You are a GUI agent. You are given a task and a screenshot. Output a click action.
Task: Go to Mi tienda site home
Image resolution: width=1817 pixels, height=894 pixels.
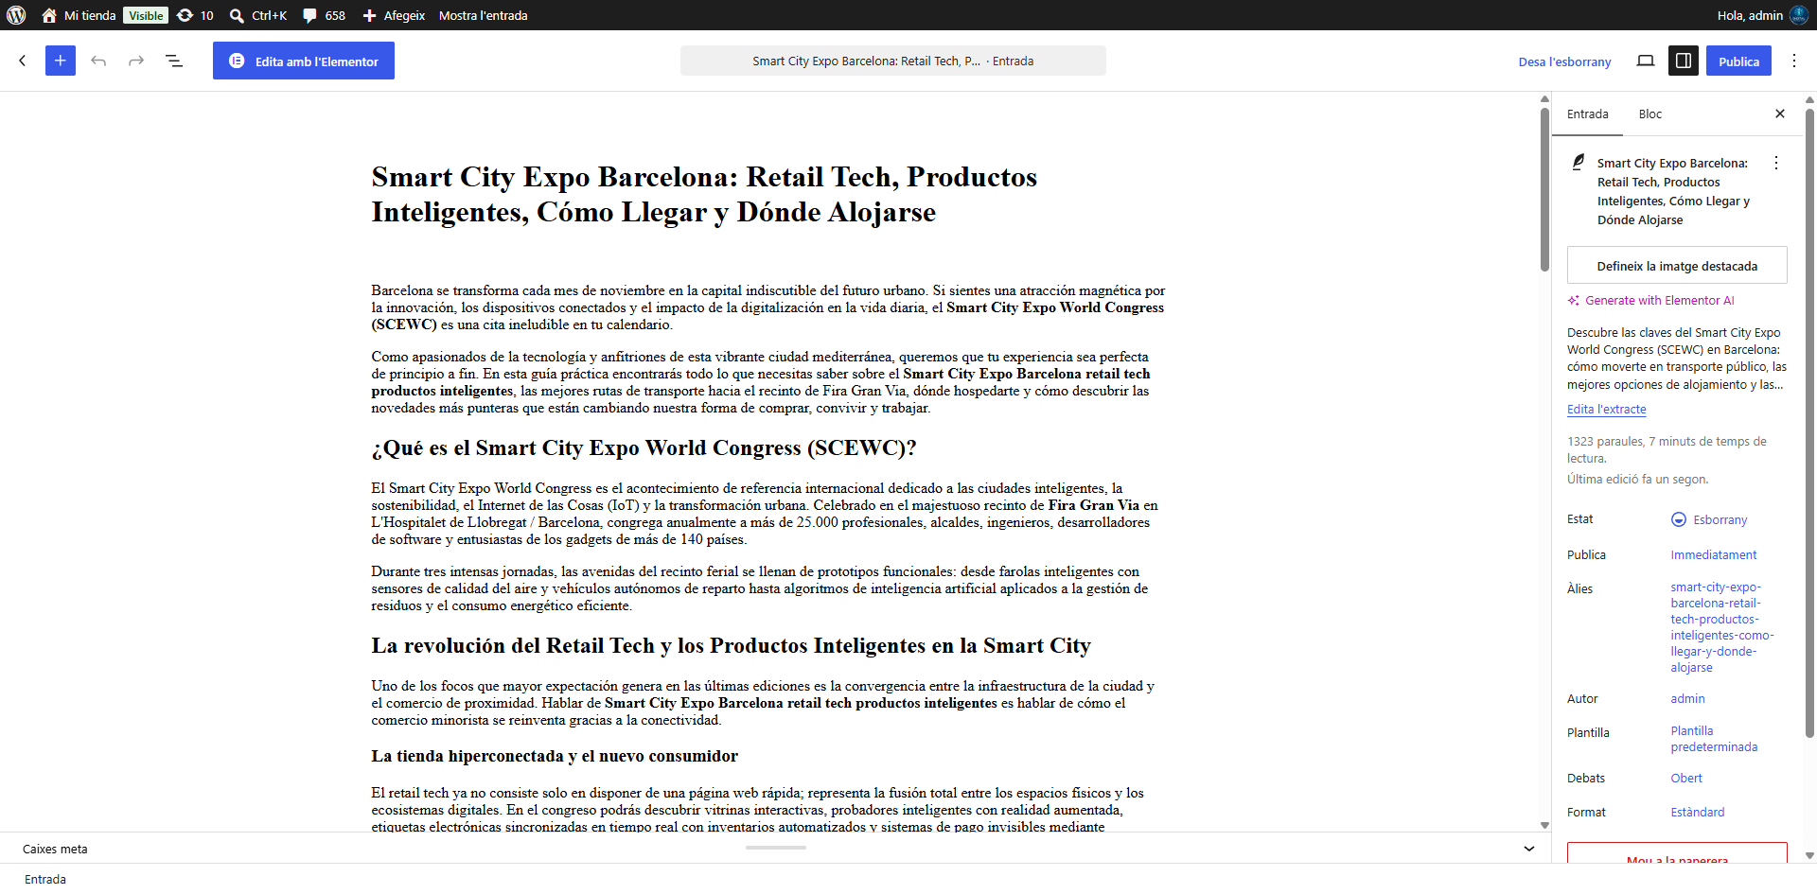[x=79, y=15]
